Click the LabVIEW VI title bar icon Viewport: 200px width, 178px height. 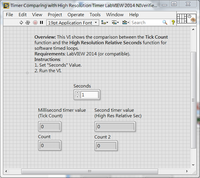pyautogui.click(x=6, y=6)
